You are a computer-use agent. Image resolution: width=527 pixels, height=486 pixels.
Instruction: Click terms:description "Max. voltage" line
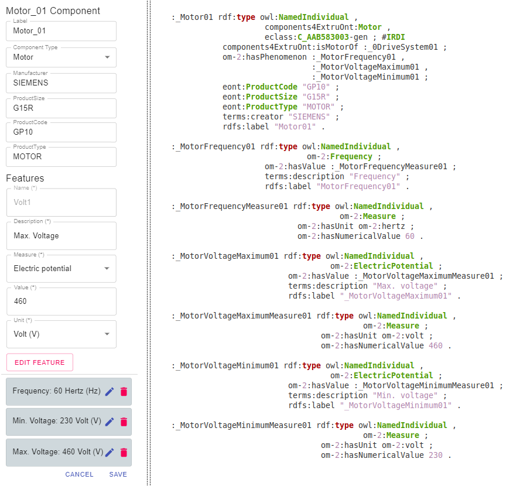(x=367, y=286)
